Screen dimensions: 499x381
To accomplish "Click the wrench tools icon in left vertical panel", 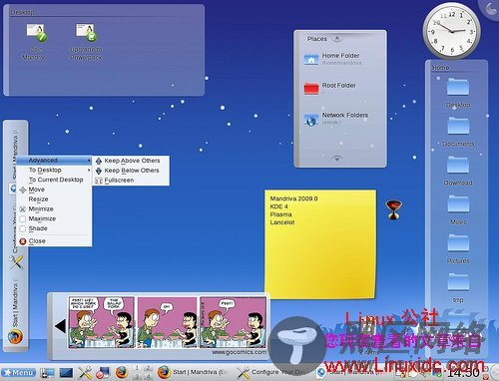I will (16, 262).
